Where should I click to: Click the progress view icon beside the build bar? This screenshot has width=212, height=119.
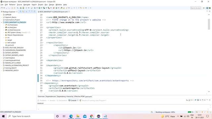(193, 112)
